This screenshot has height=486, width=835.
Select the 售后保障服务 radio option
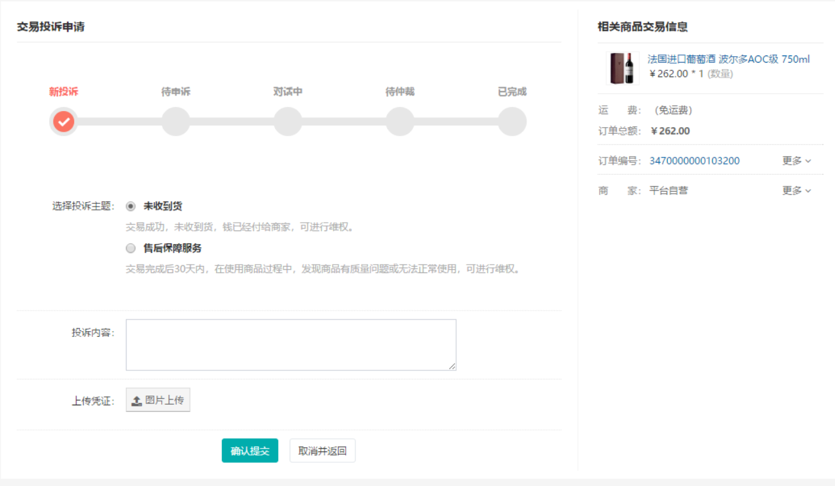pyautogui.click(x=131, y=248)
